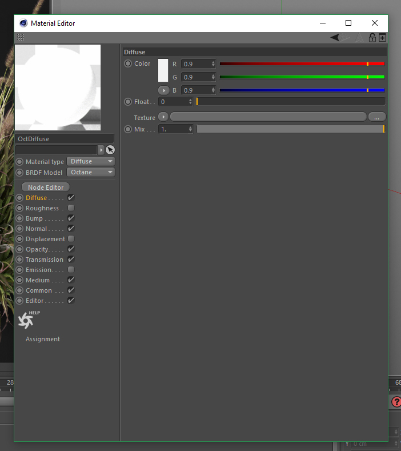
Task: Click animation dot beside Displacement channel
Action: click(19, 239)
